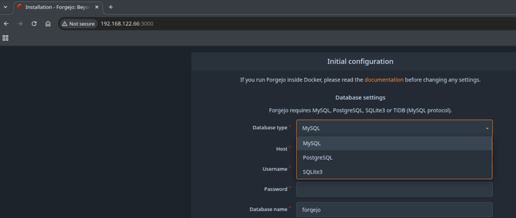Close the Forgejo Installation tab
The image size is (516, 218).
click(x=98, y=7)
